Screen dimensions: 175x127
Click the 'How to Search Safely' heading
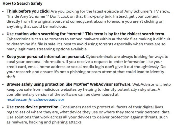[22, 3]
